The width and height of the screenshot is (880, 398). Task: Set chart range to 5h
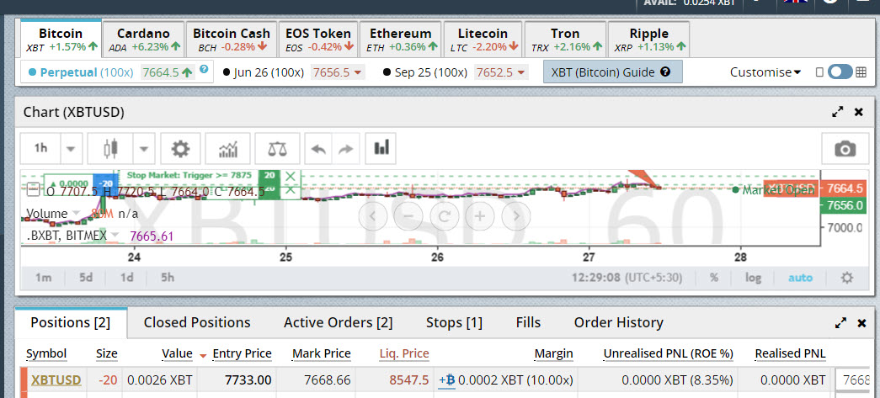[168, 278]
